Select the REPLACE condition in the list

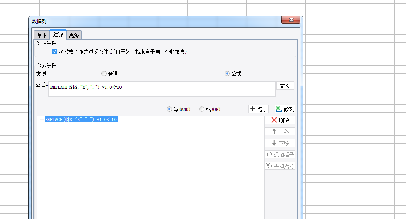[81, 120]
